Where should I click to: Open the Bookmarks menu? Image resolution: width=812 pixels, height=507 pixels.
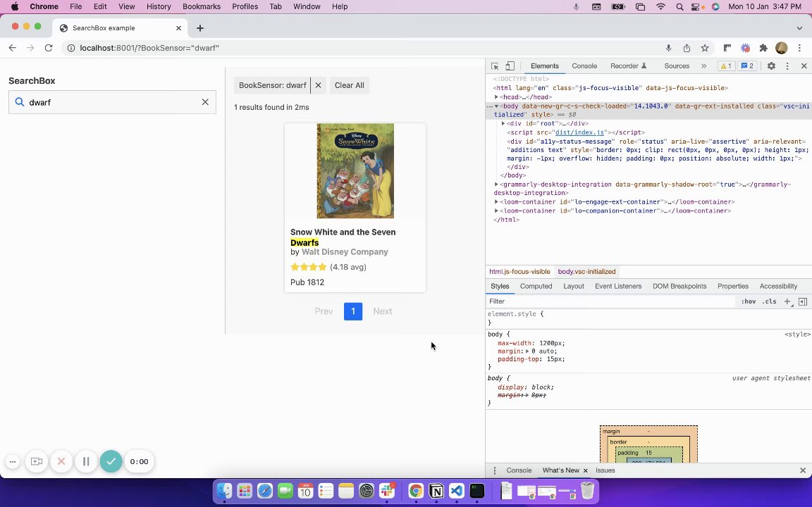point(202,7)
